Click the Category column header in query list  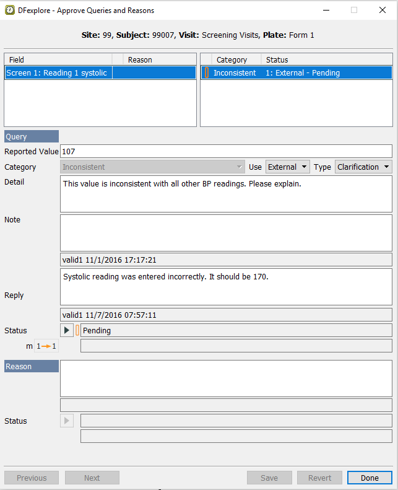[231, 60]
